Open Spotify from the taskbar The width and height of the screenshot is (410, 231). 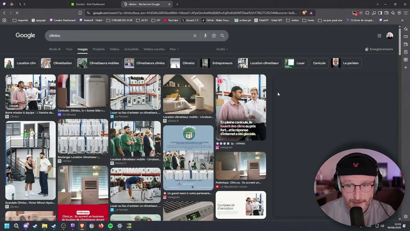coord(110,226)
